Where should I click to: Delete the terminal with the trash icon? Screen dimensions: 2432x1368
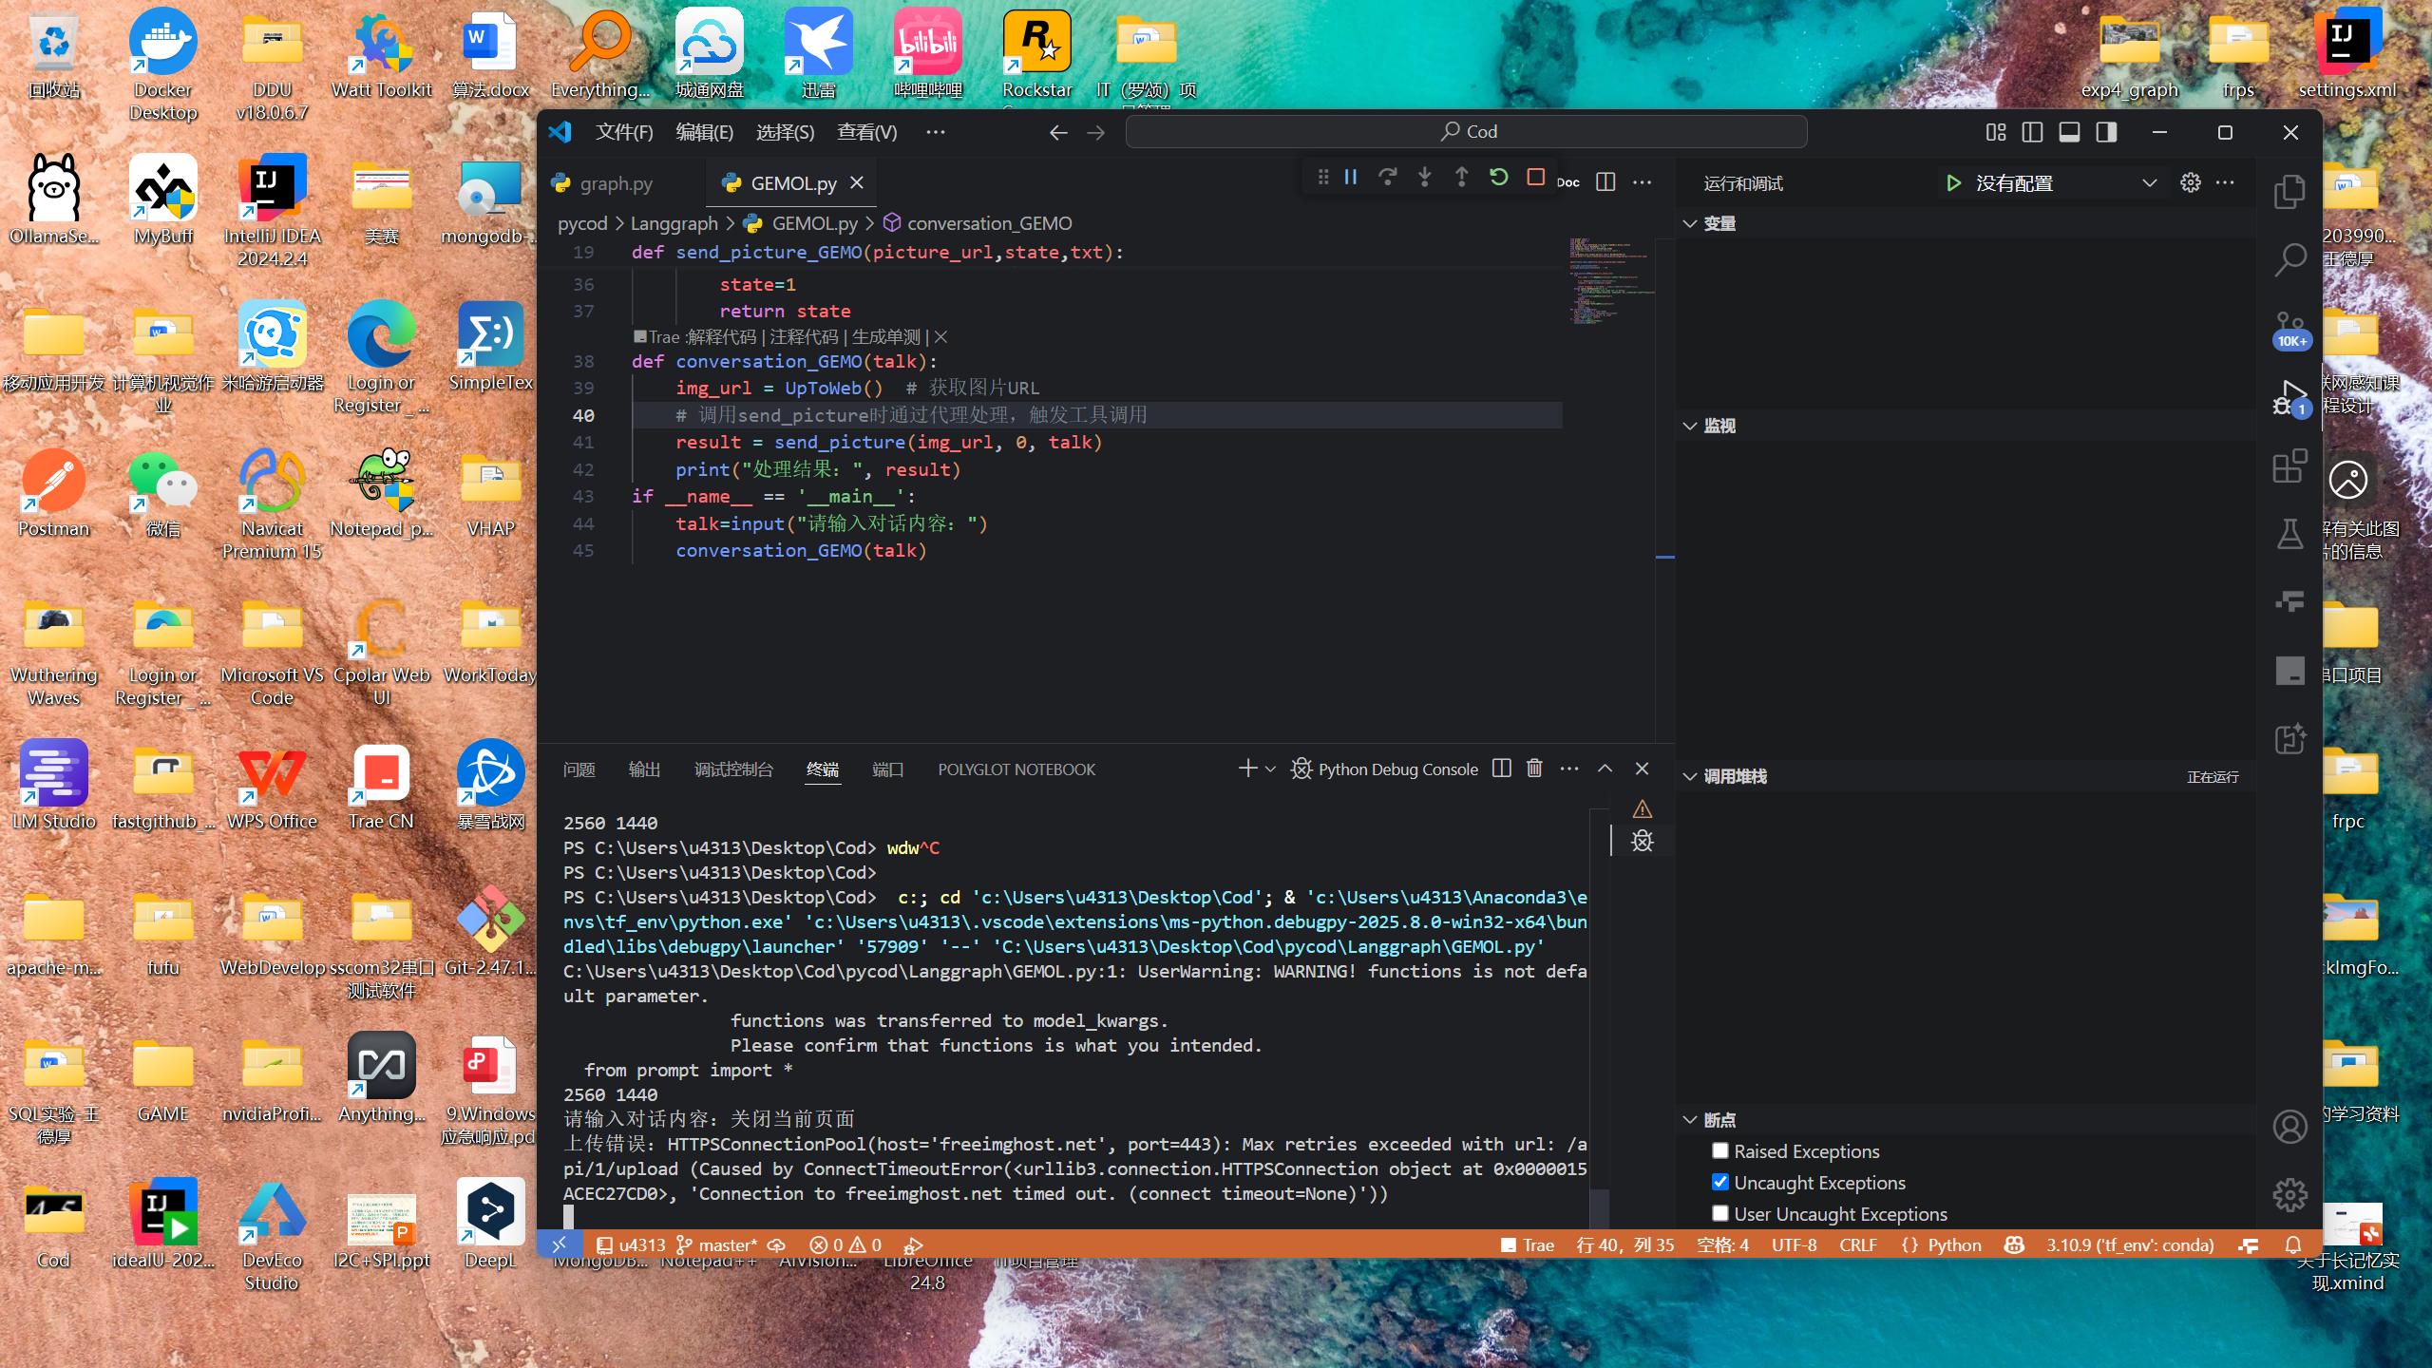click(1534, 769)
